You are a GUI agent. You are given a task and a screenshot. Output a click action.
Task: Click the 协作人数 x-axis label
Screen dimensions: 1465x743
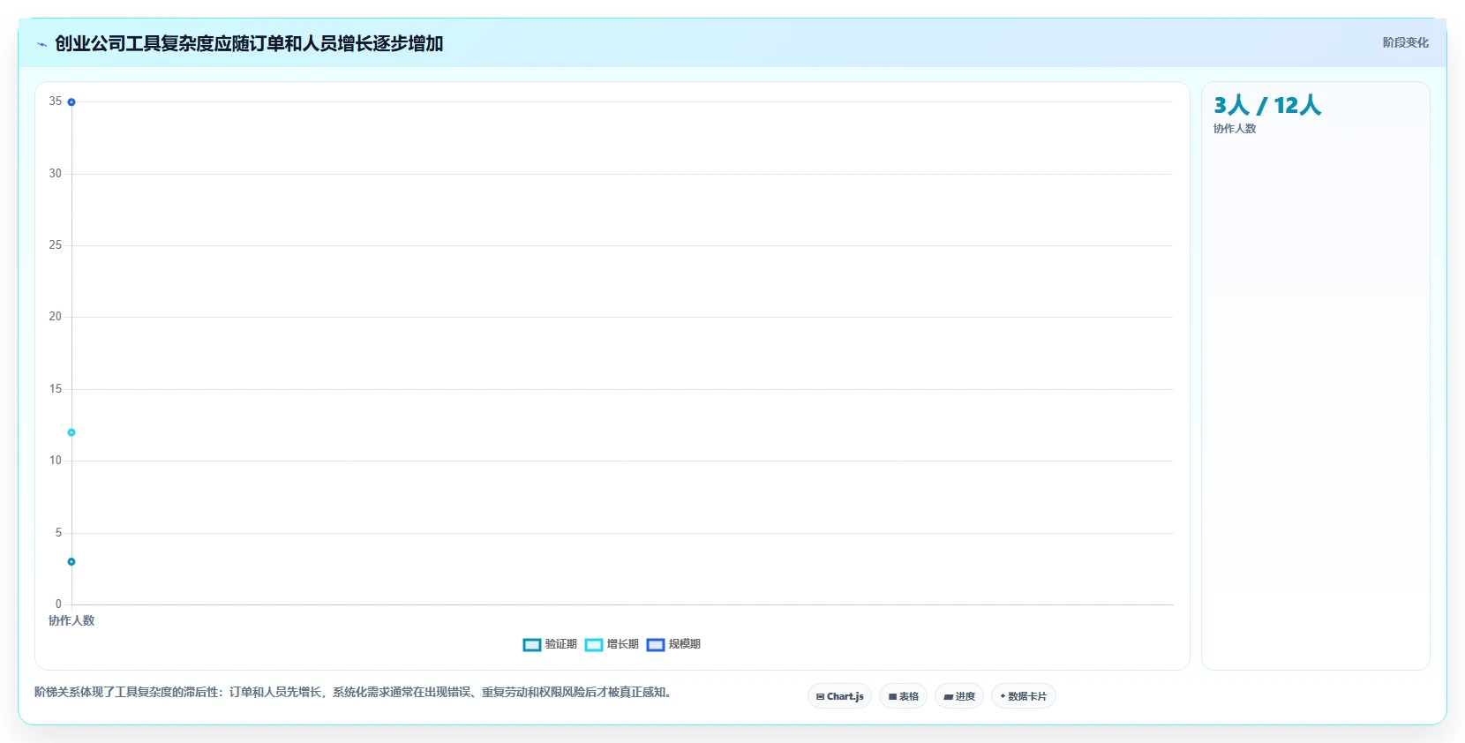[71, 620]
